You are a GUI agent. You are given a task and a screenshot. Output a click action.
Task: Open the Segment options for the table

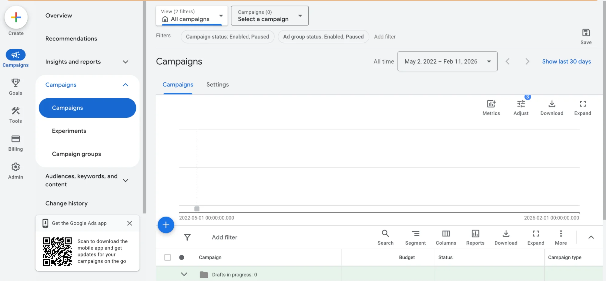pyautogui.click(x=415, y=237)
